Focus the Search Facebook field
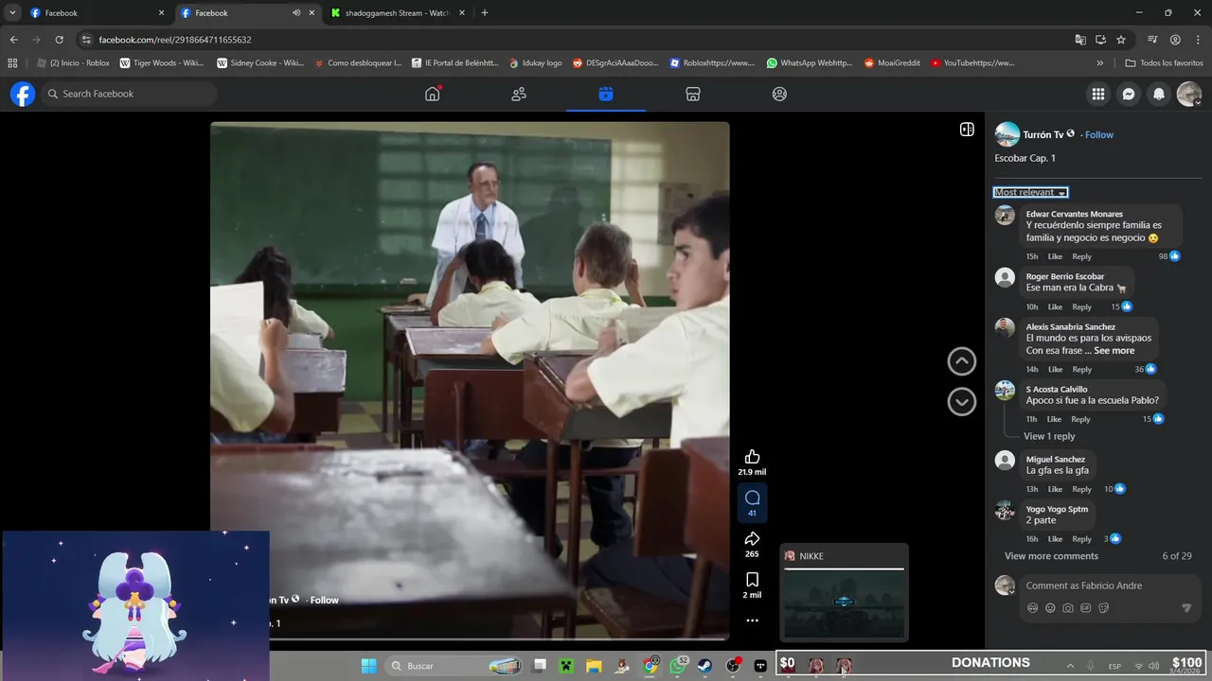 [x=128, y=94]
